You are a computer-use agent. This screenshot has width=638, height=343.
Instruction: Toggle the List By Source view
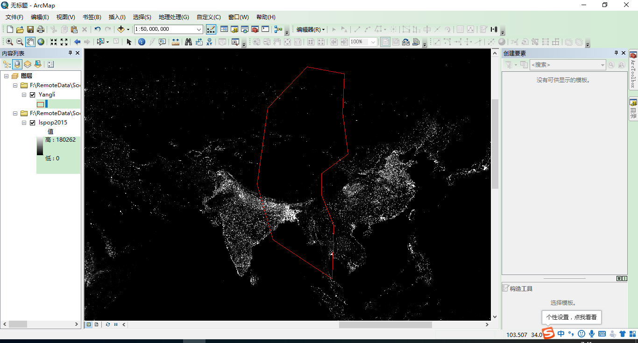17,64
